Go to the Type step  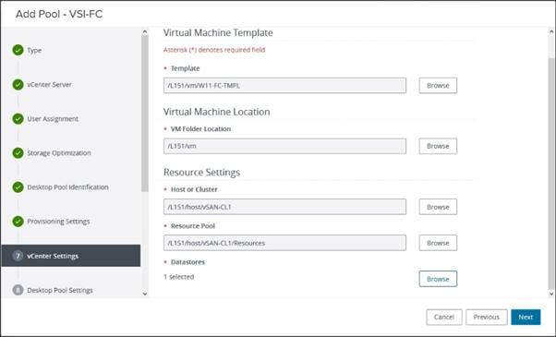(34, 51)
